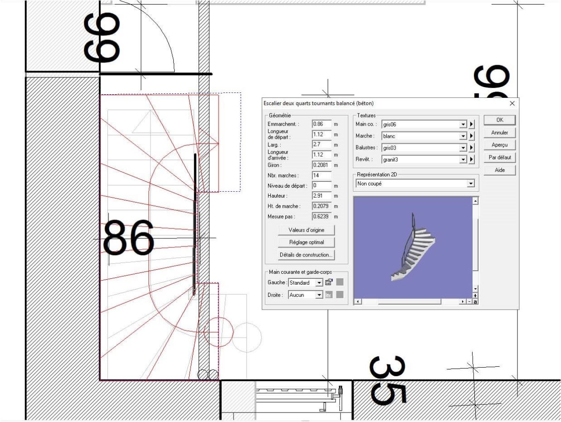Restore defaults with Par défaut
Screen dimensions: 561x422
coord(500,156)
